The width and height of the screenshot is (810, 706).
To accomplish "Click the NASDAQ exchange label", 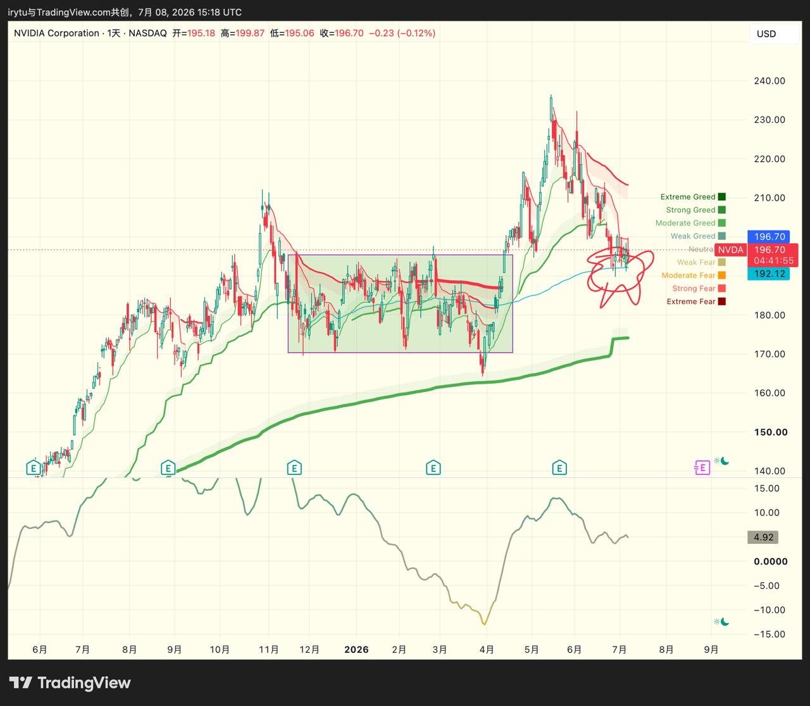I will coord(147,33).
